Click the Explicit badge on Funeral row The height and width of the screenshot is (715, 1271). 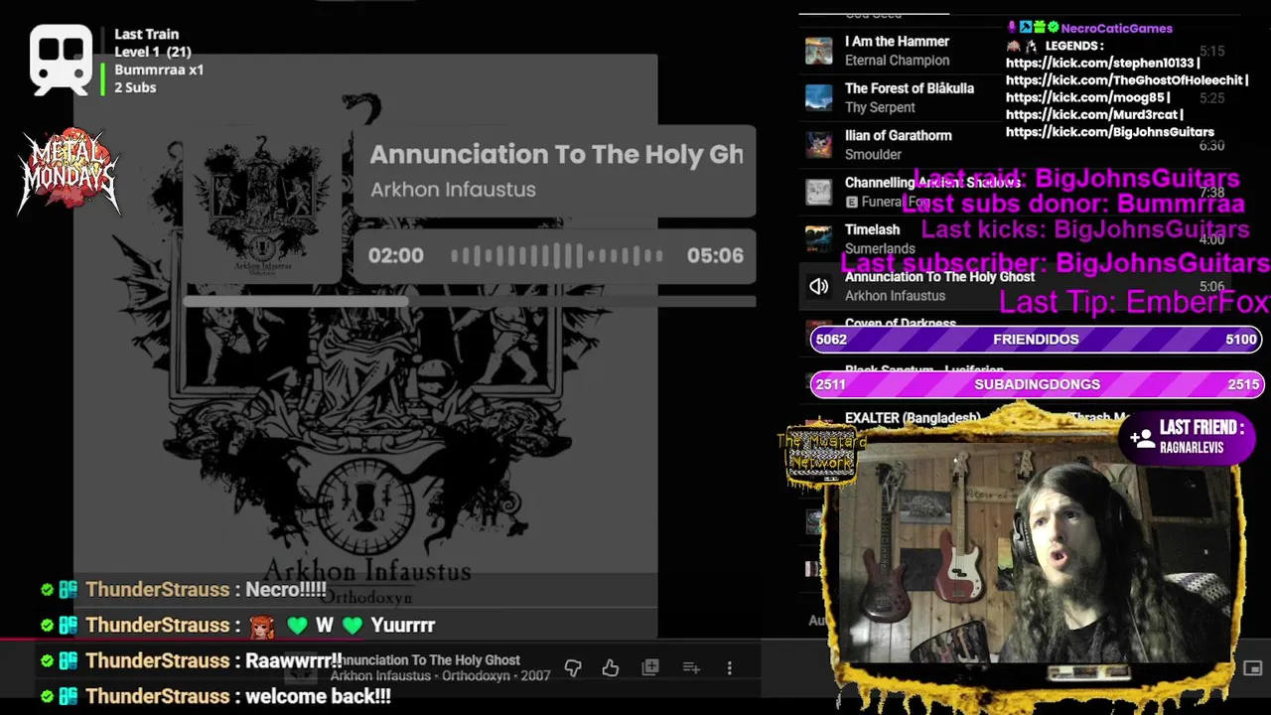(851, 202)
